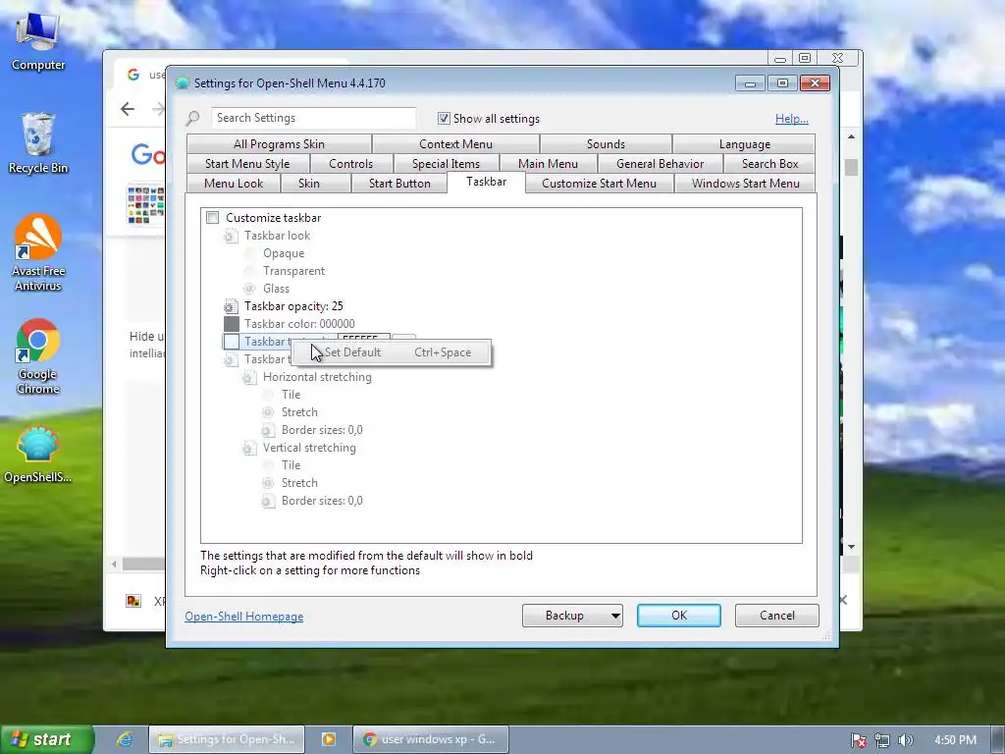Switch to the Main Menu tab

tap(548, 164)
